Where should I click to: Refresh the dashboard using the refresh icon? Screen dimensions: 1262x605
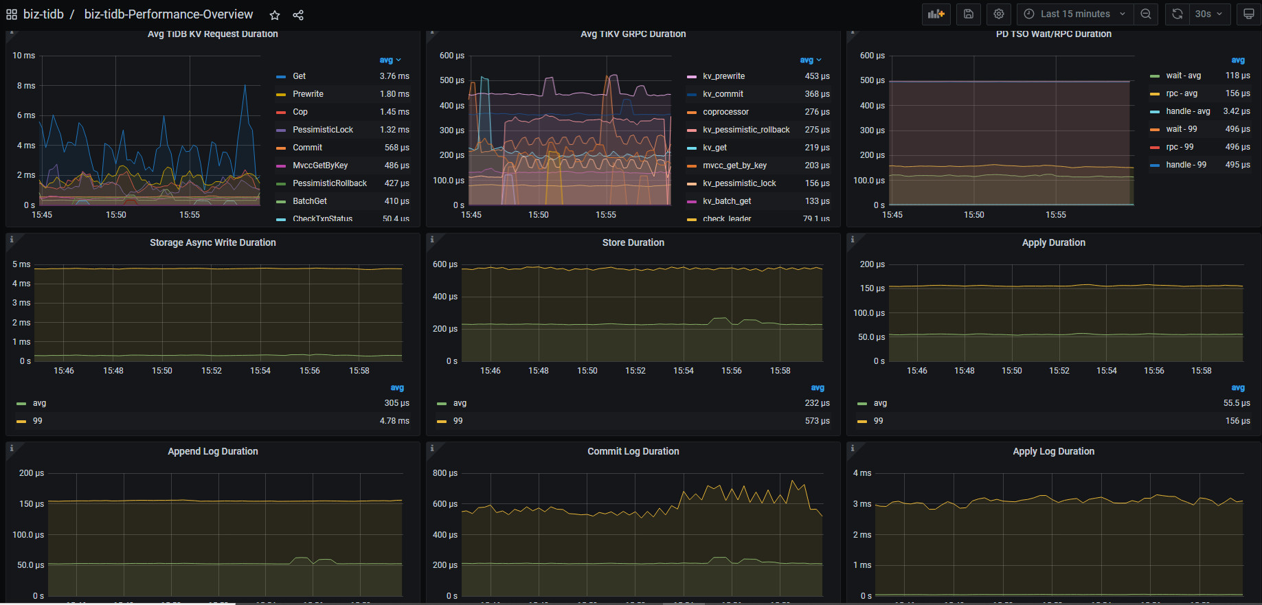(x=1178, y=14)
